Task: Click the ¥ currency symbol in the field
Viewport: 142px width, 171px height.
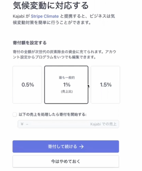Action: click(22, 124)
